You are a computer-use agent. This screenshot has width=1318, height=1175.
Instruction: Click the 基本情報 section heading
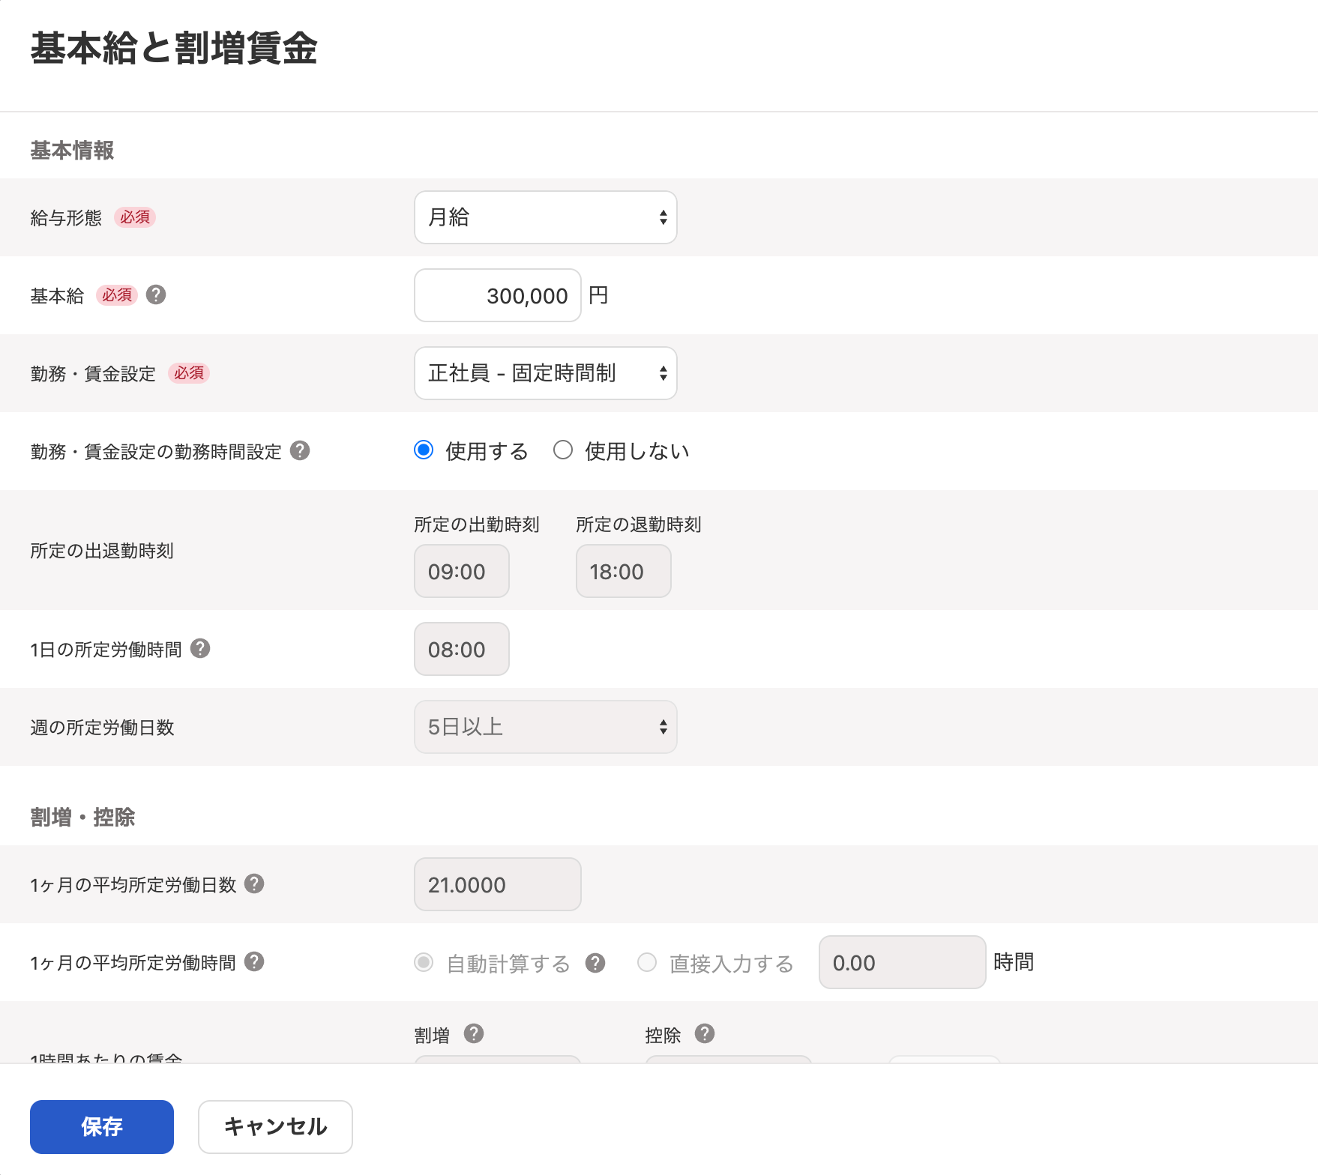[x=72, y=151]
